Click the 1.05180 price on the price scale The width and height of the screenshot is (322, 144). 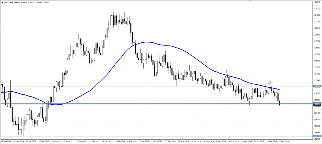tap(317, 126)
